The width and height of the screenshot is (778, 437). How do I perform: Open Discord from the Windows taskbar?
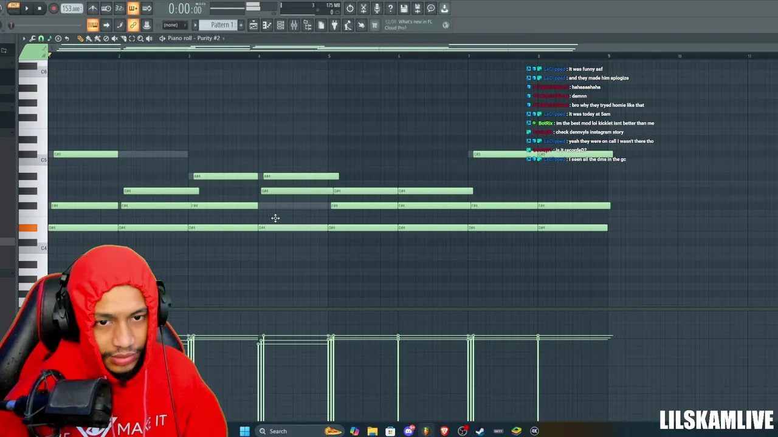[x=408, y=431]
